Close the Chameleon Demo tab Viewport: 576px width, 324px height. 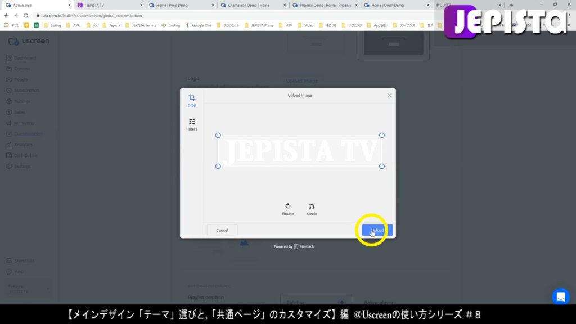pos(284,5)
